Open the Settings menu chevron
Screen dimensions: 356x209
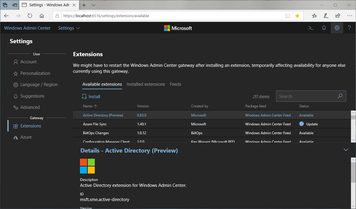[78, 28]
